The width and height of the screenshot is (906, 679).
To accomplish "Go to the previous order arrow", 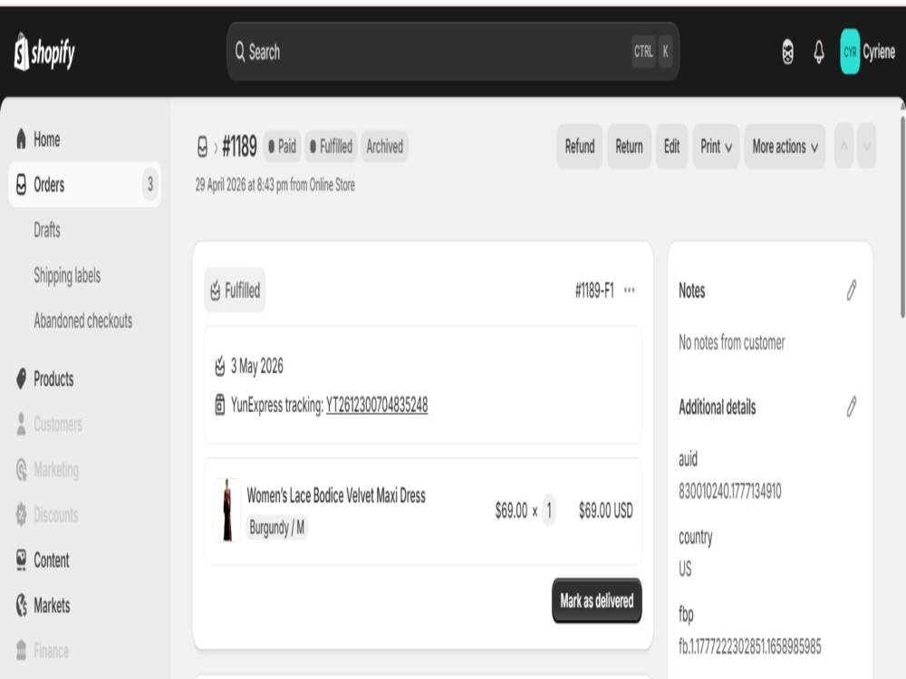I will [x=844, y=146].
